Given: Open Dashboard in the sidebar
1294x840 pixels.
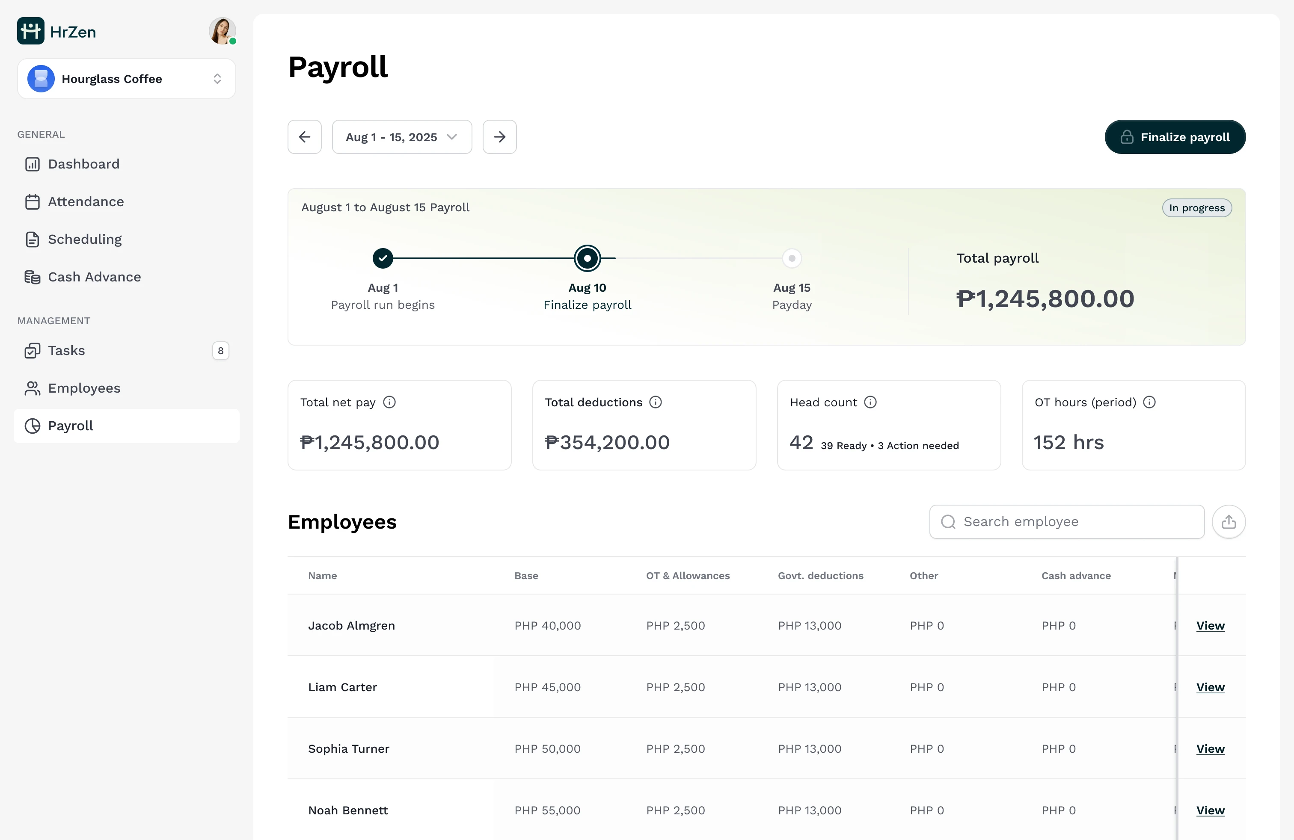Looking at the screenshot, I should click(x=83, y=164).
